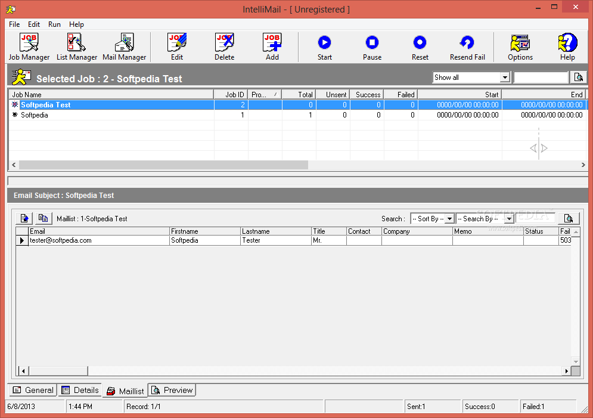The height and width of the screenshot is (418, 593).
Task: Sort jobs by Job Name column
Action: click(x=111, y=95)
